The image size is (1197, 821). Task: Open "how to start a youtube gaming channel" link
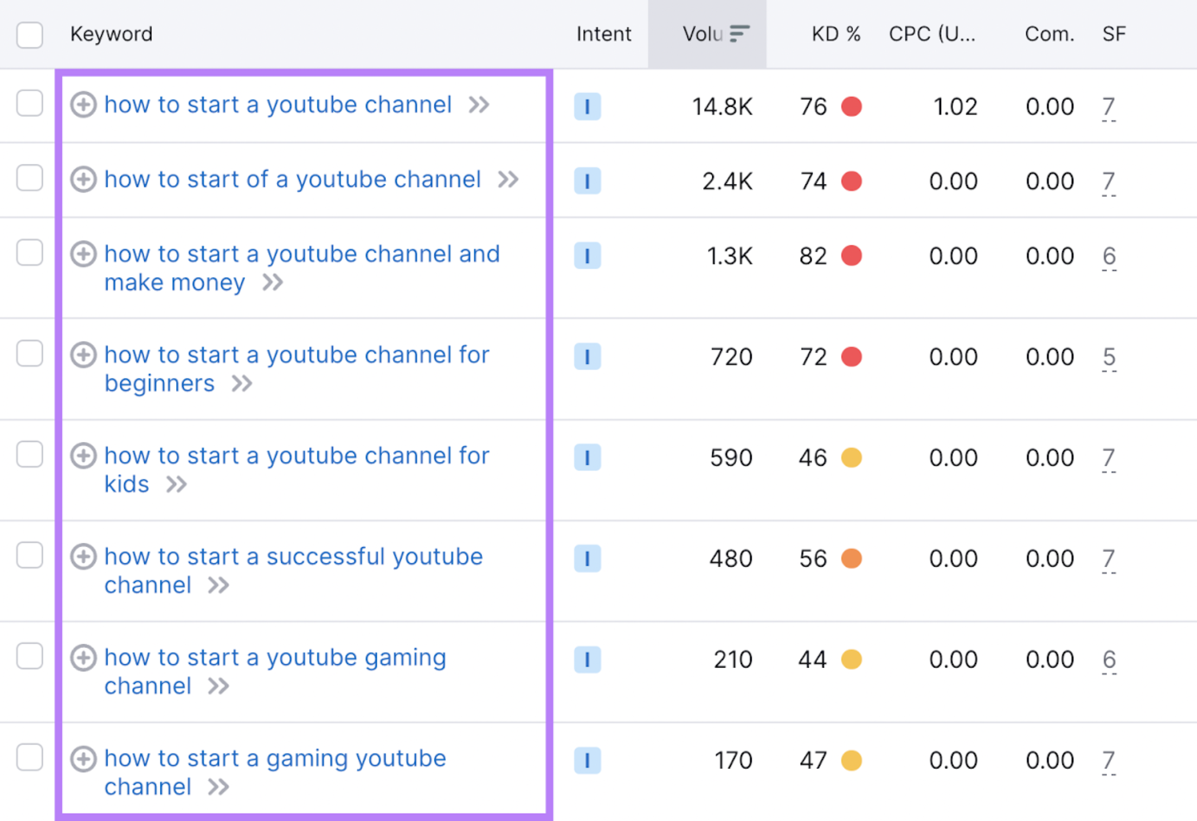pyautogui.click(x=275, y=658)
